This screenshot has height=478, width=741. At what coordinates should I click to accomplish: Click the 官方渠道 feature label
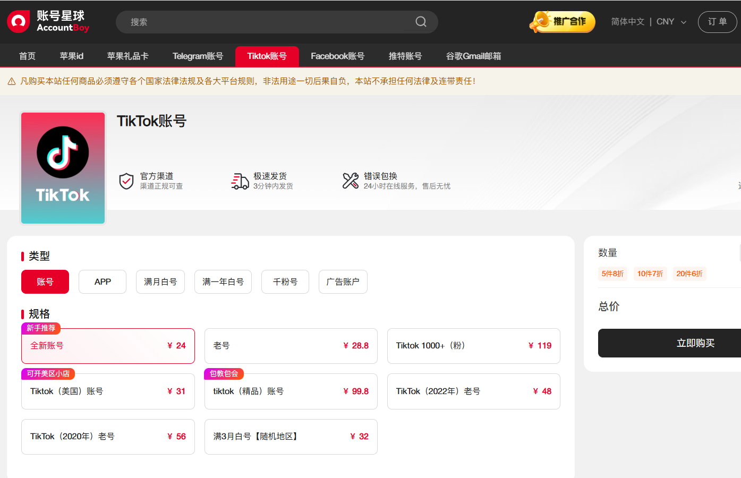(157, 176)
